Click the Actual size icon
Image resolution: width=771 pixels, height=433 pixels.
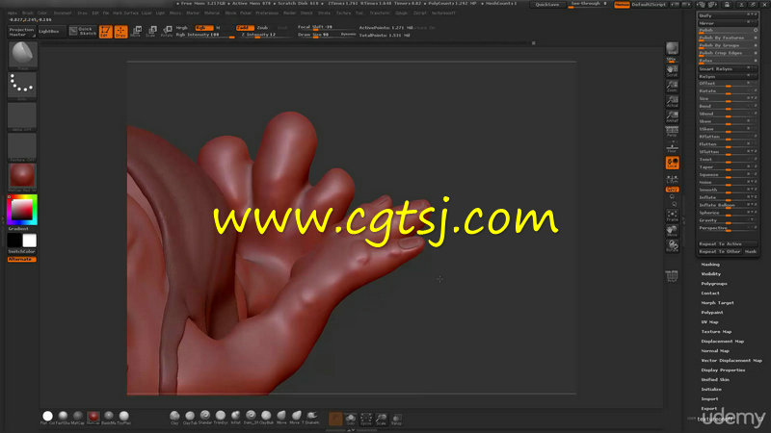(672, 102)
